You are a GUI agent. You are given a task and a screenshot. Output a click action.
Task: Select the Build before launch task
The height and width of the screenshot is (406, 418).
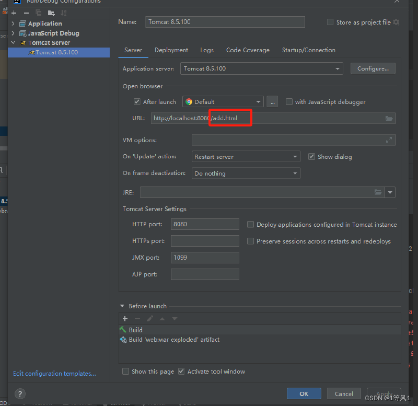260,330
